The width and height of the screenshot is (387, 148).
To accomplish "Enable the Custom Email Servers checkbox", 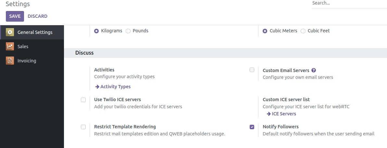I will click(x=252, y=70).
